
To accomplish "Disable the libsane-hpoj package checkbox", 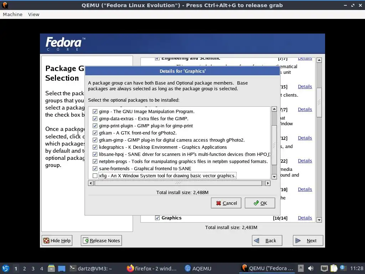I will click(x=95, y=154).
